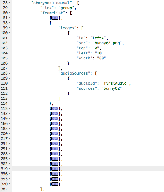Image resolution: width=164 pixels, height=192 pixels.
Task: Click the "bunny02.png" src value
Action: tap(107, 43)
